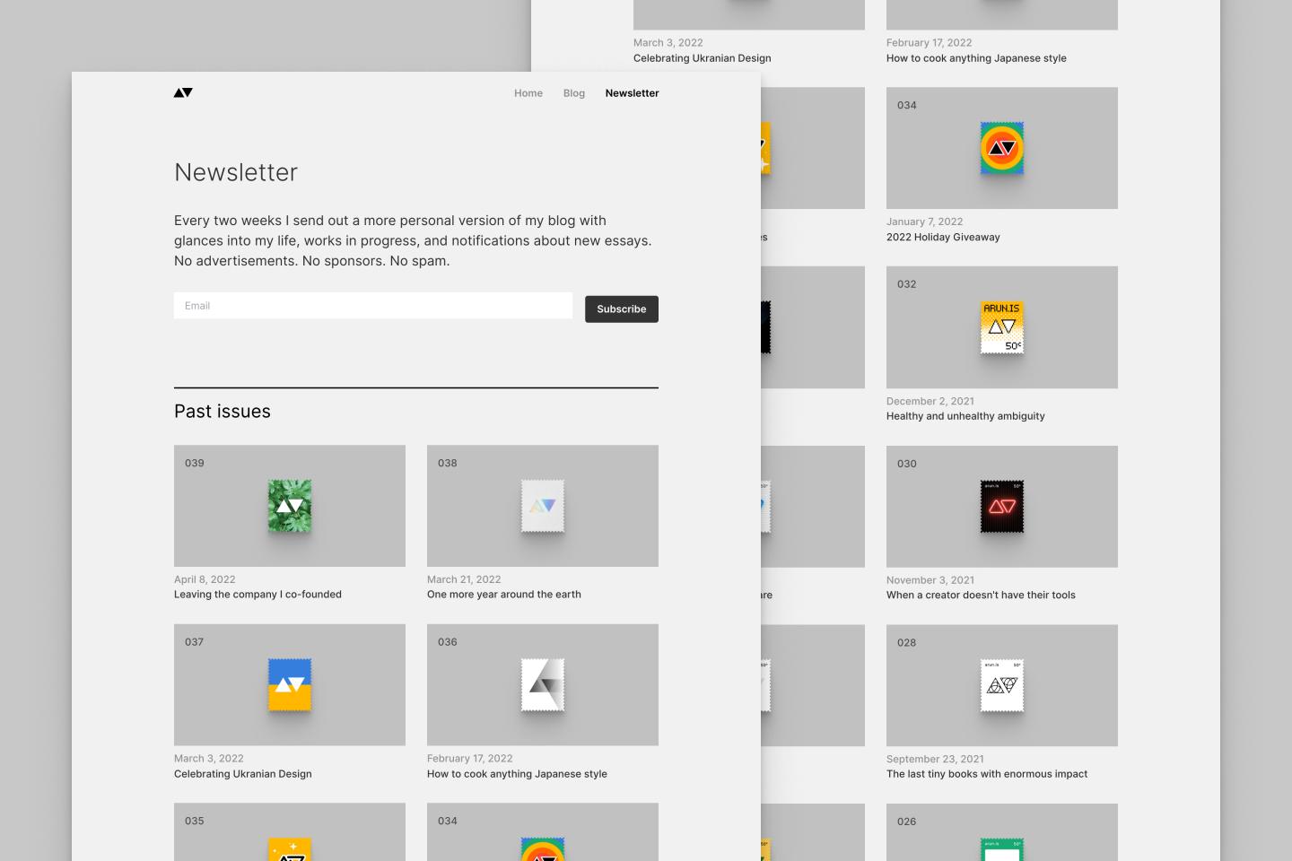The image size is (1292, 861).
Task: Select the yellow ARUN.IS stamp in issue 032
Action: point(1001,327)
